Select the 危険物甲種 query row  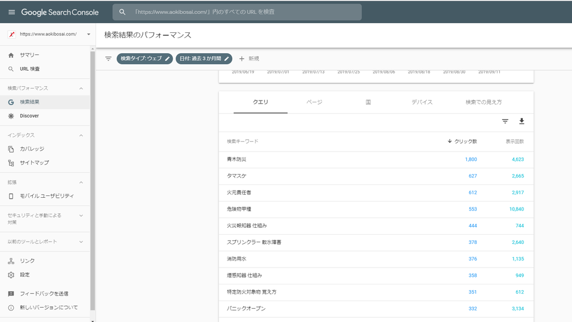376,209
